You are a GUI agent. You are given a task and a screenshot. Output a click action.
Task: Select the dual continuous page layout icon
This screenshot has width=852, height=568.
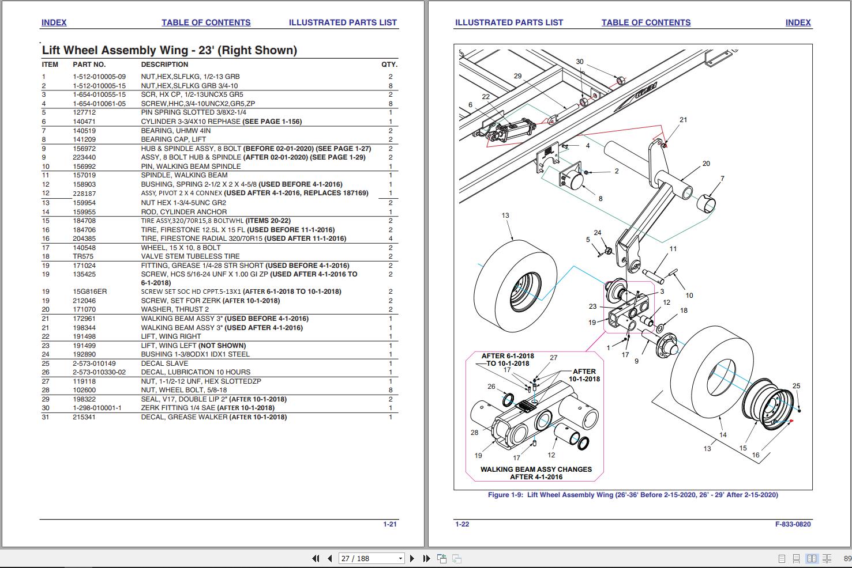click(x=827, y=558)
